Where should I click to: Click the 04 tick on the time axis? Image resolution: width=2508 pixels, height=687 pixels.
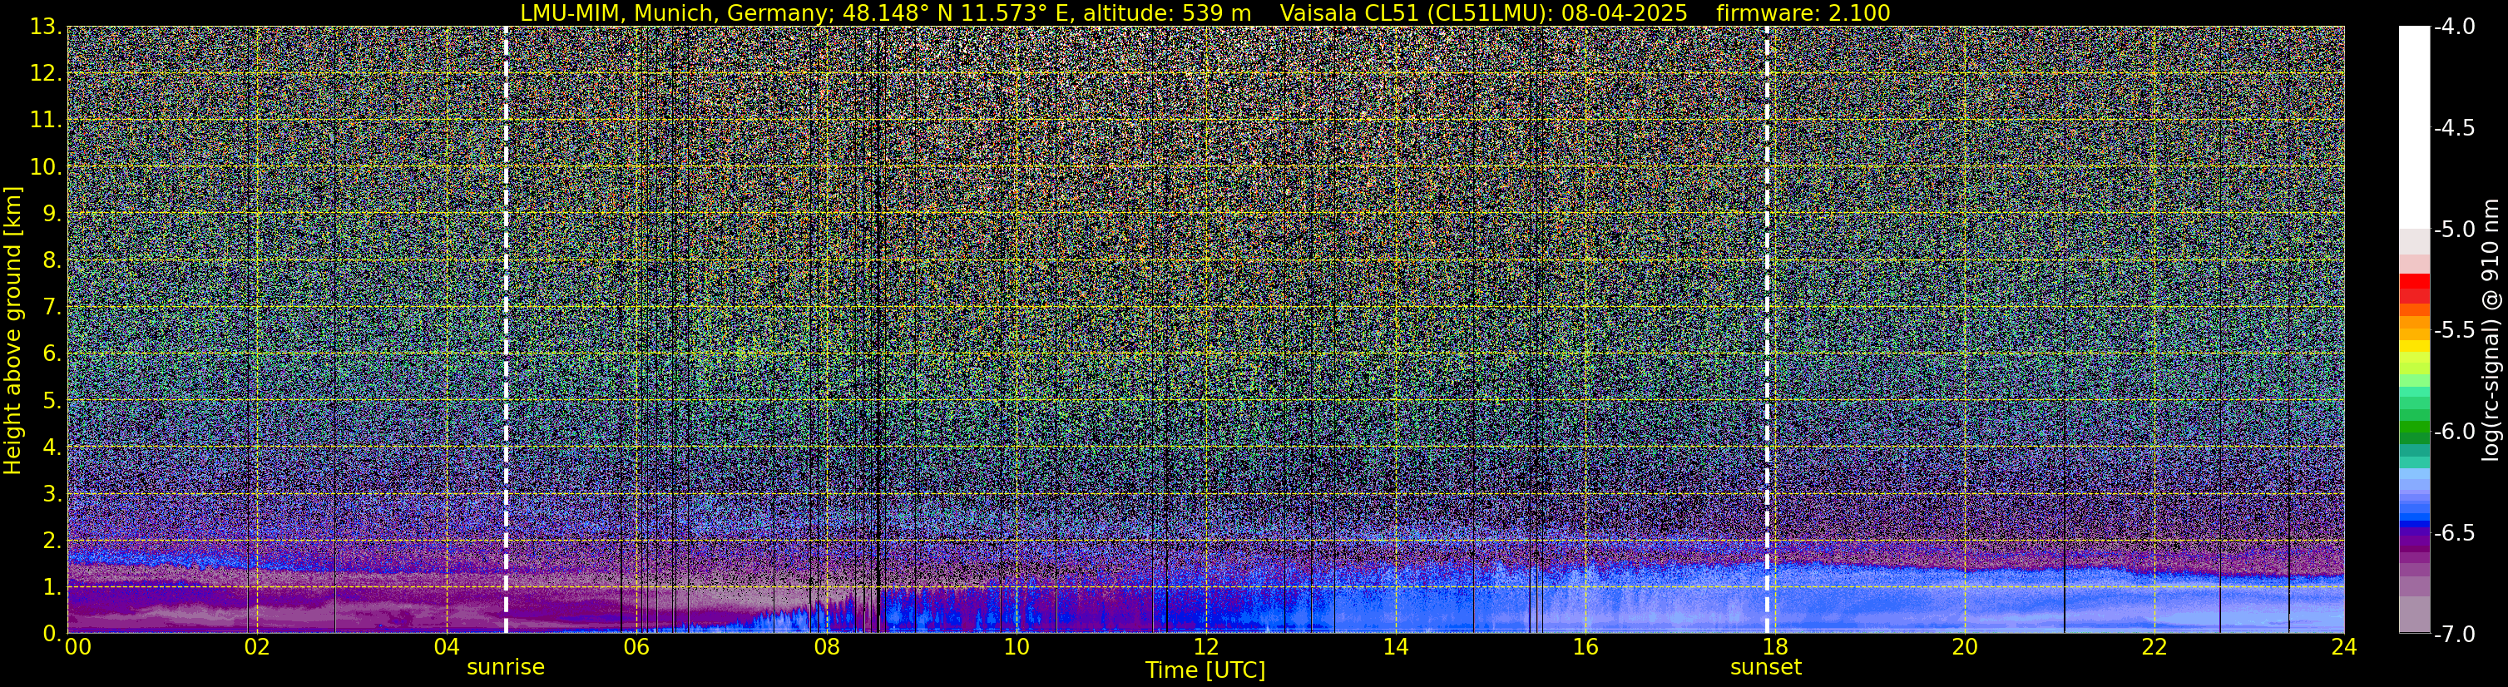pos(446,647)
